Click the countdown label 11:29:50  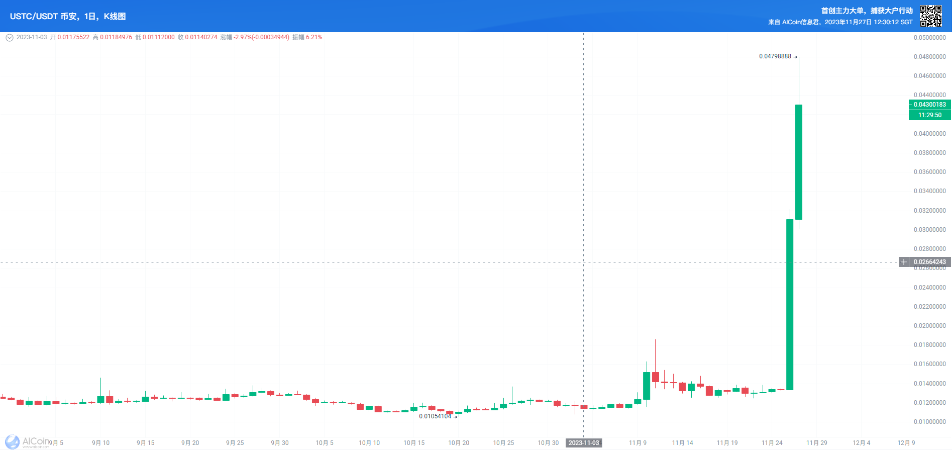[929, 115]
